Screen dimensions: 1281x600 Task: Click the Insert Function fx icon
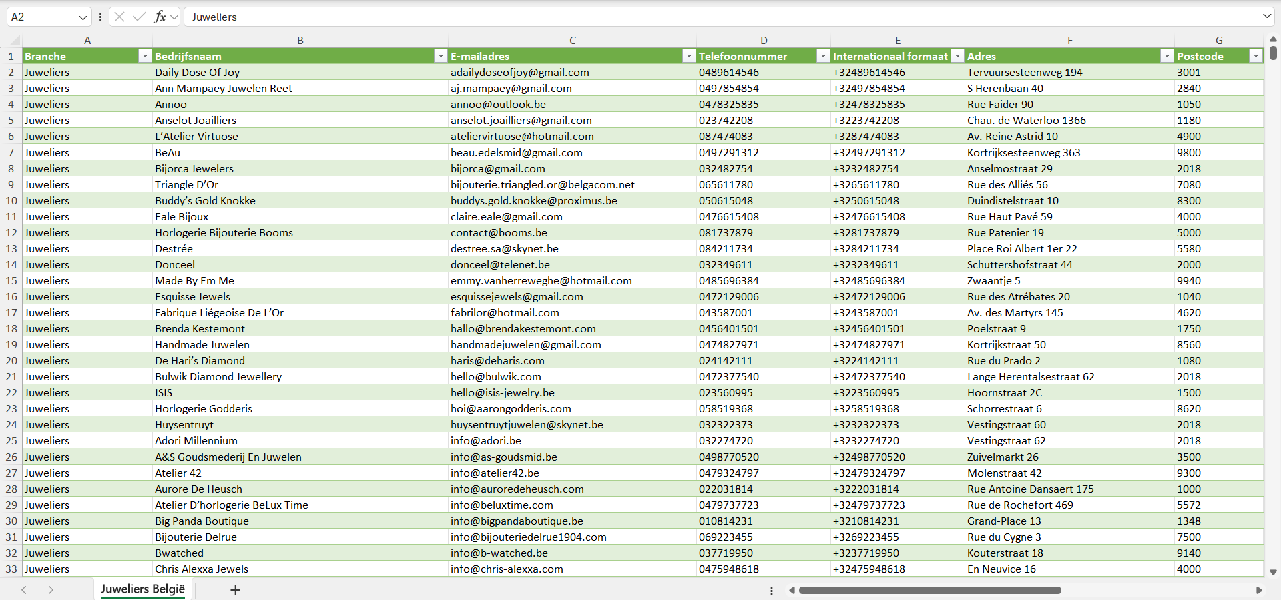[x=160, y=17]
